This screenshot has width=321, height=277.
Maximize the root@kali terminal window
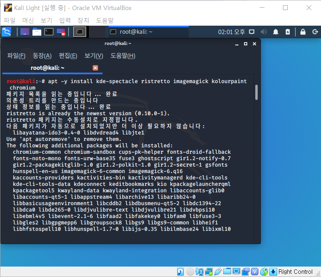(x=246, y=44)
